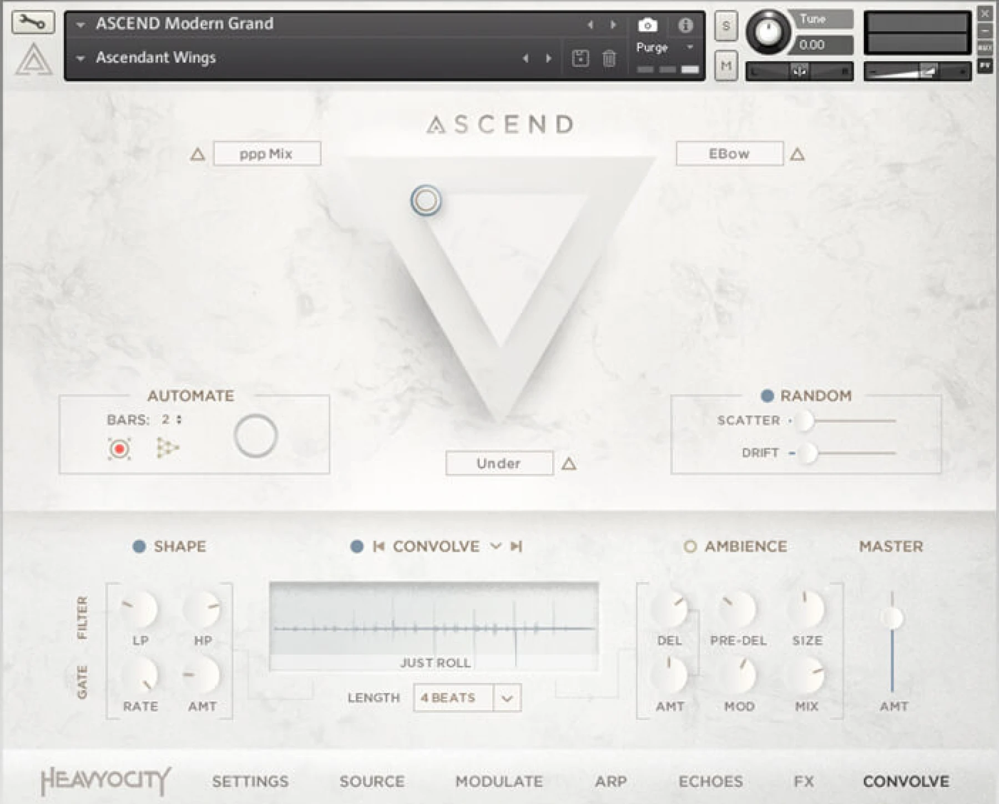This screenshot has height=804, width=999.
Task: Switch to the Arp tab
Action: coord(610,781)
